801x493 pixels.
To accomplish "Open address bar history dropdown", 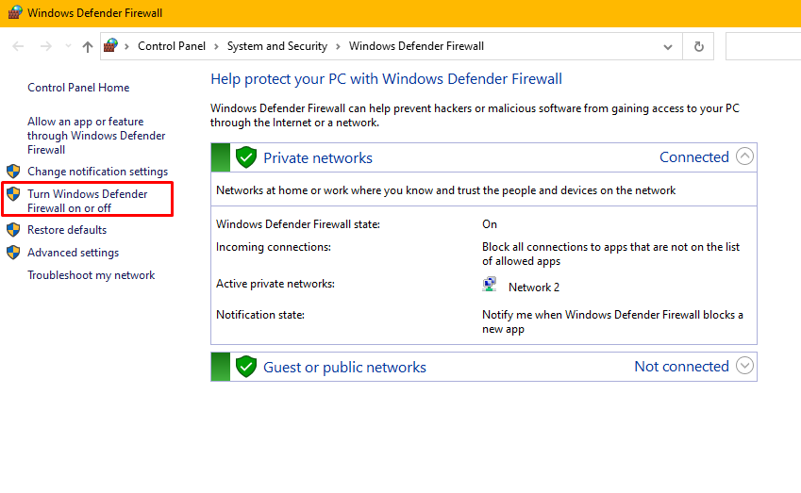I will coord(668,47).
